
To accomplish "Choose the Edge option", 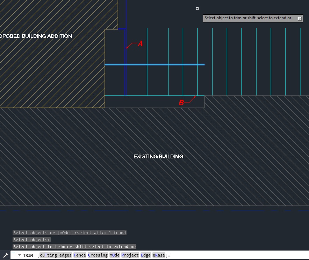I will 145,255.
